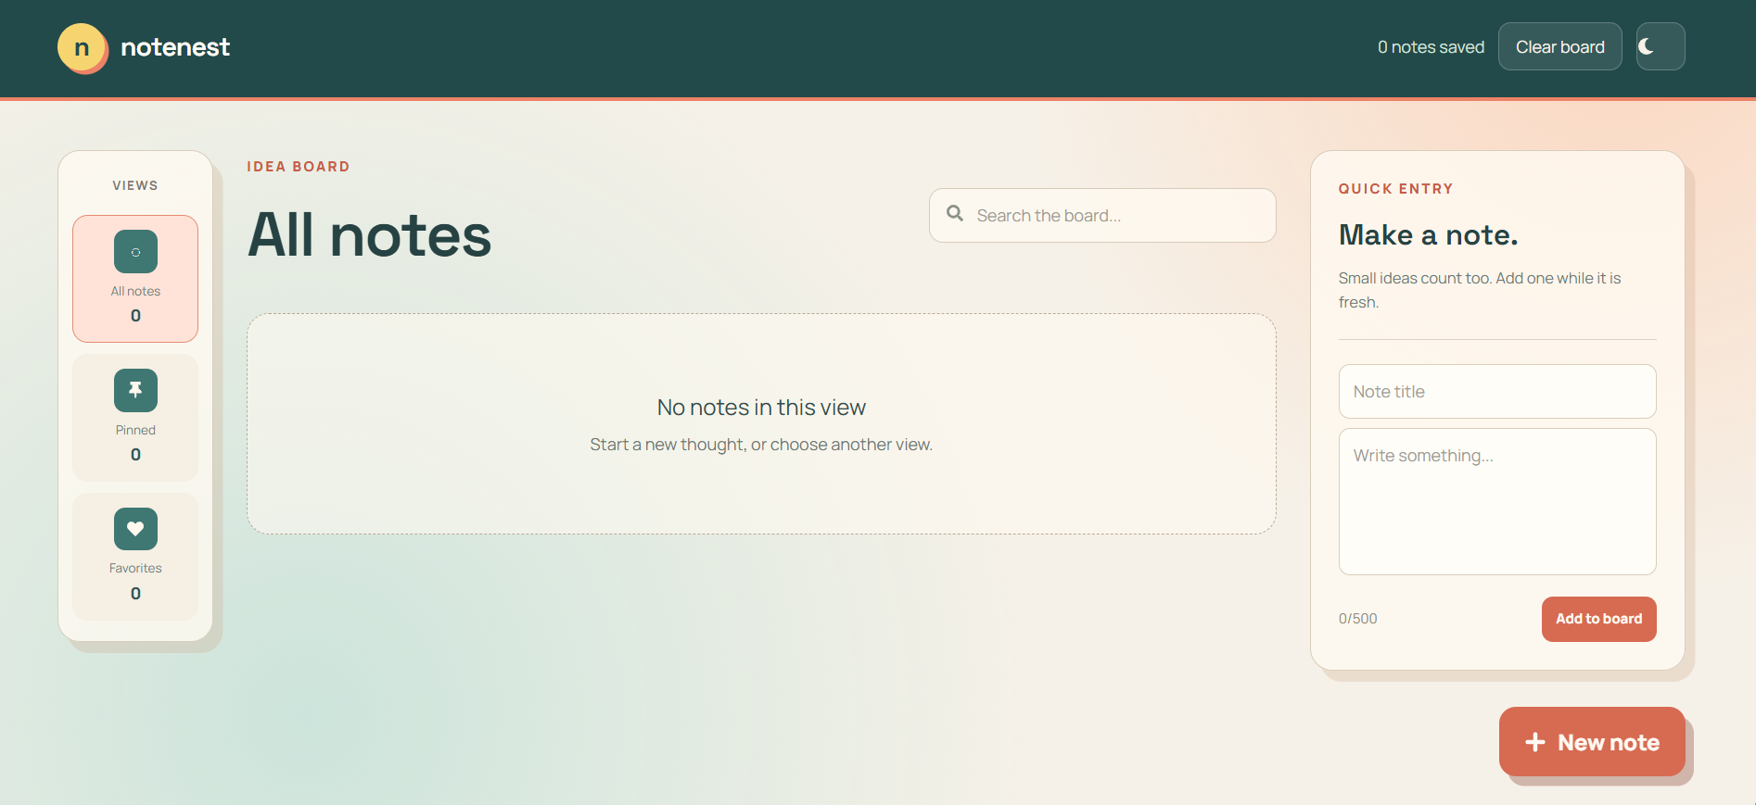Open the Pinned view

135,418
